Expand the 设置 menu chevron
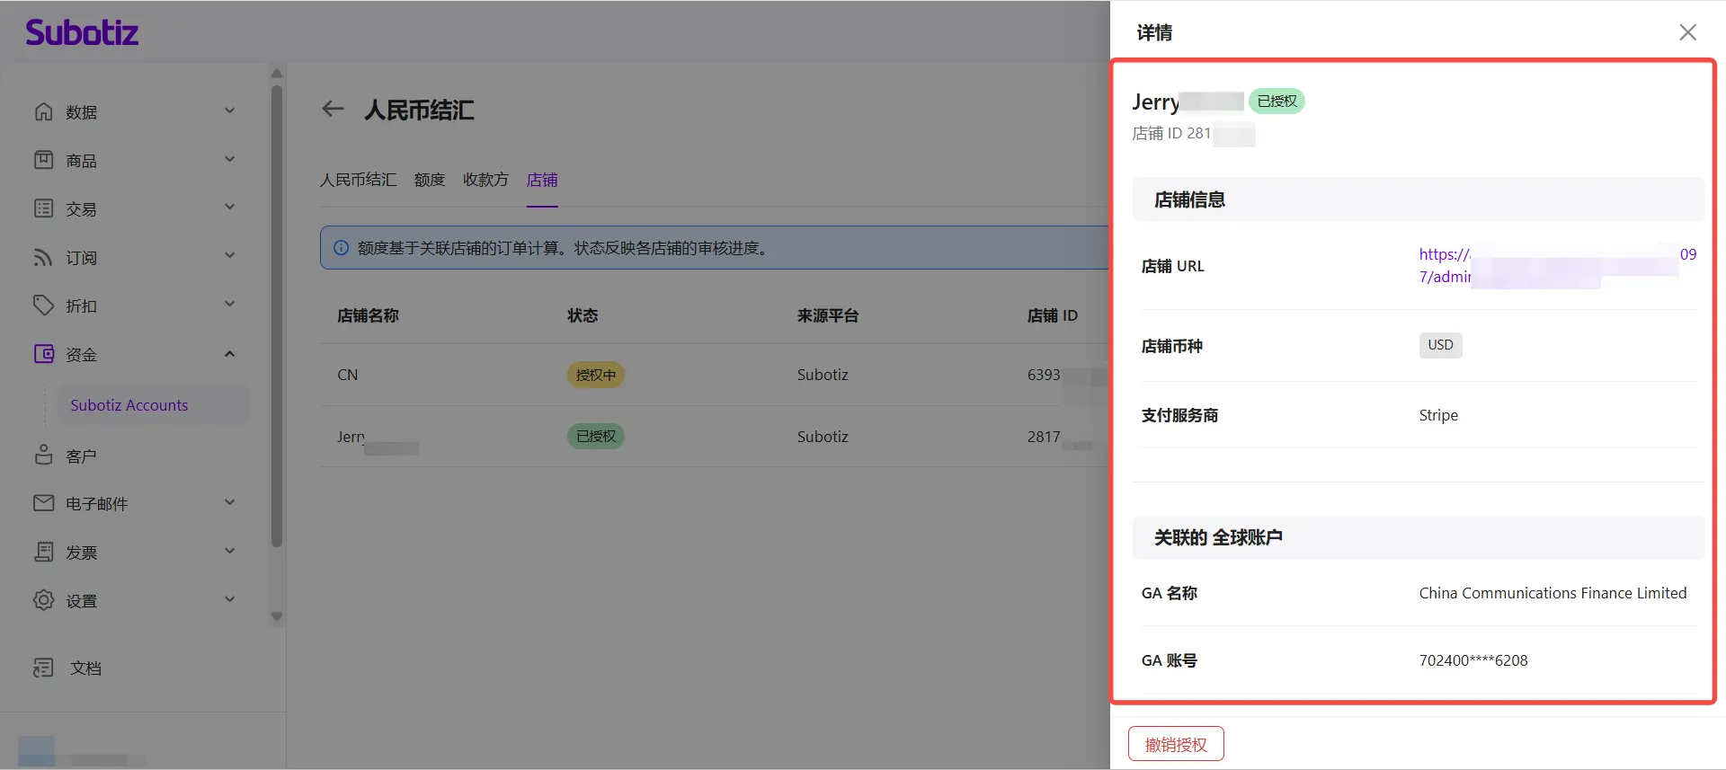This screenshot has width=1726, height=770. [x=229, y=599]
